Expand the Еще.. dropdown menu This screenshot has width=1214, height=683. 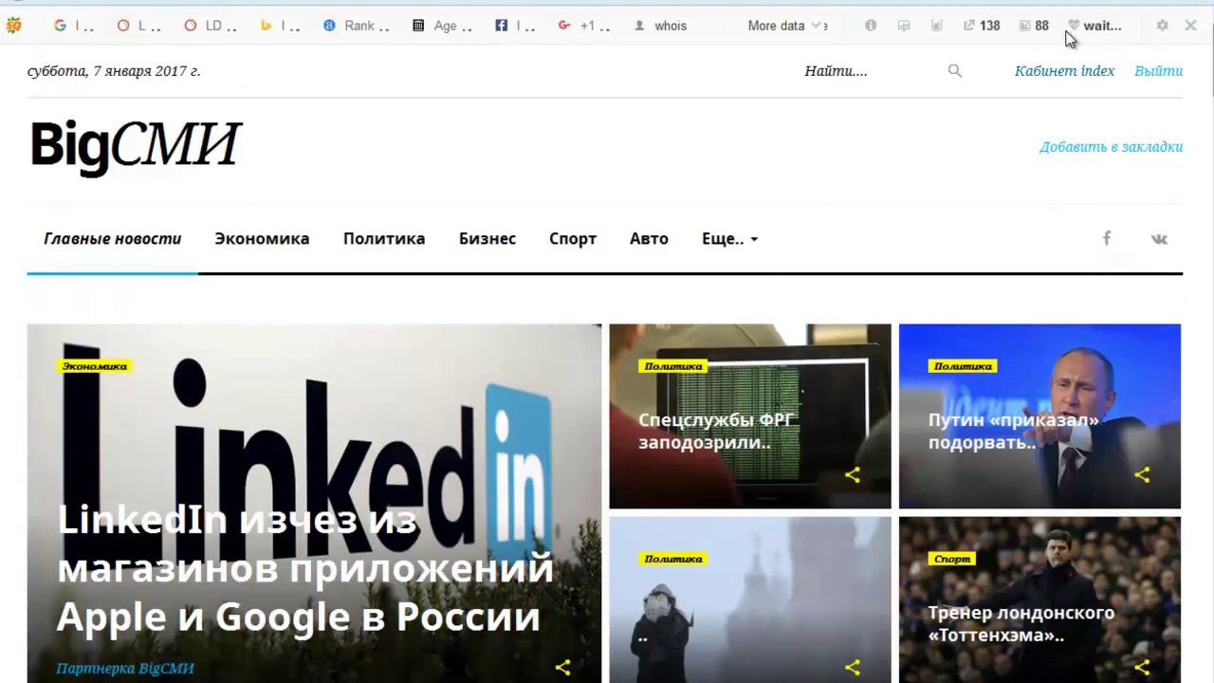coord(729,239)
